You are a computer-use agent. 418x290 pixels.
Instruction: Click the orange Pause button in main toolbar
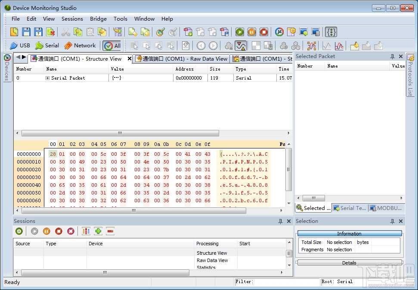(x=252, y=32)
